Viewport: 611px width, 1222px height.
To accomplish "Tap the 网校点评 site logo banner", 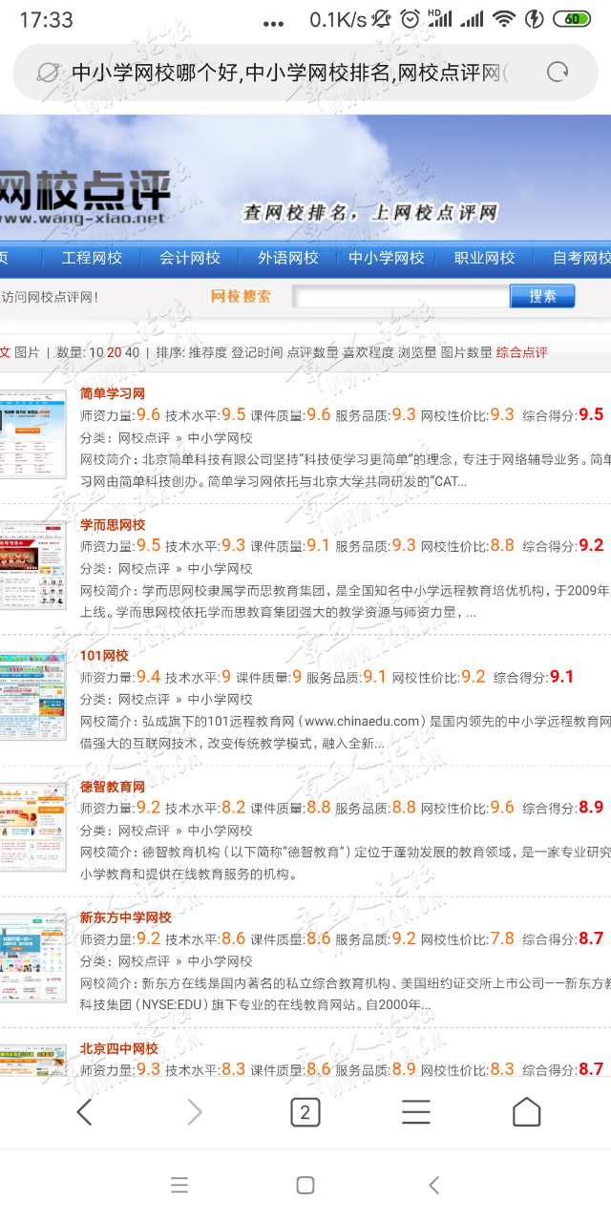I will point(84,198).
